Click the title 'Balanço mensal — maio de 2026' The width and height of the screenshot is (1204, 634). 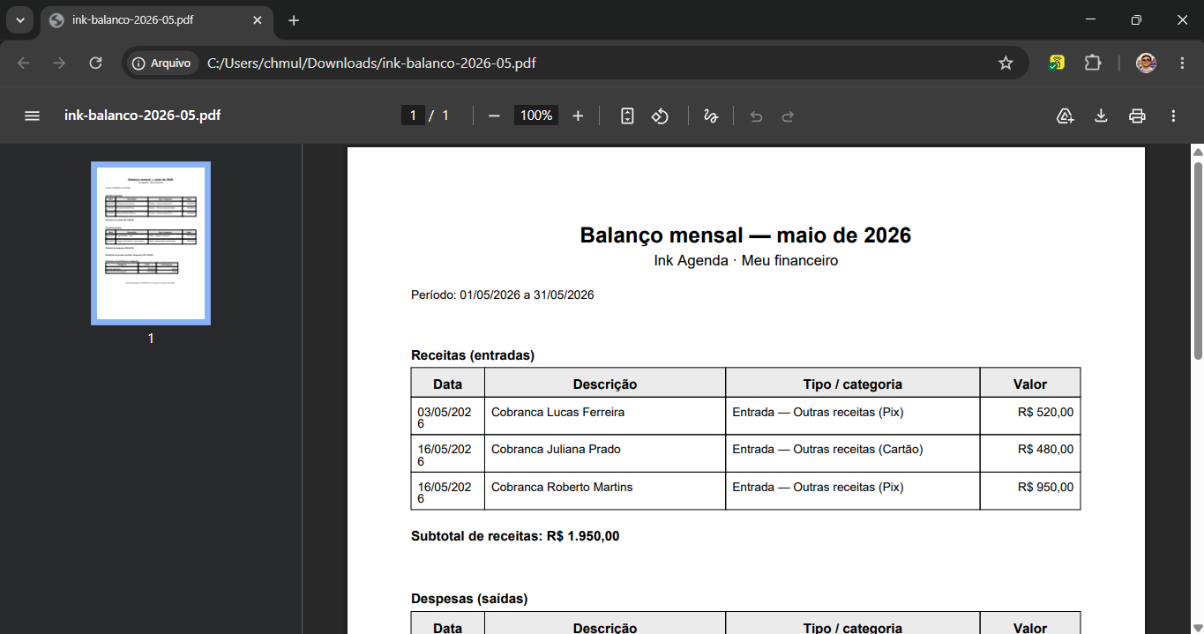tap(745, 235)
